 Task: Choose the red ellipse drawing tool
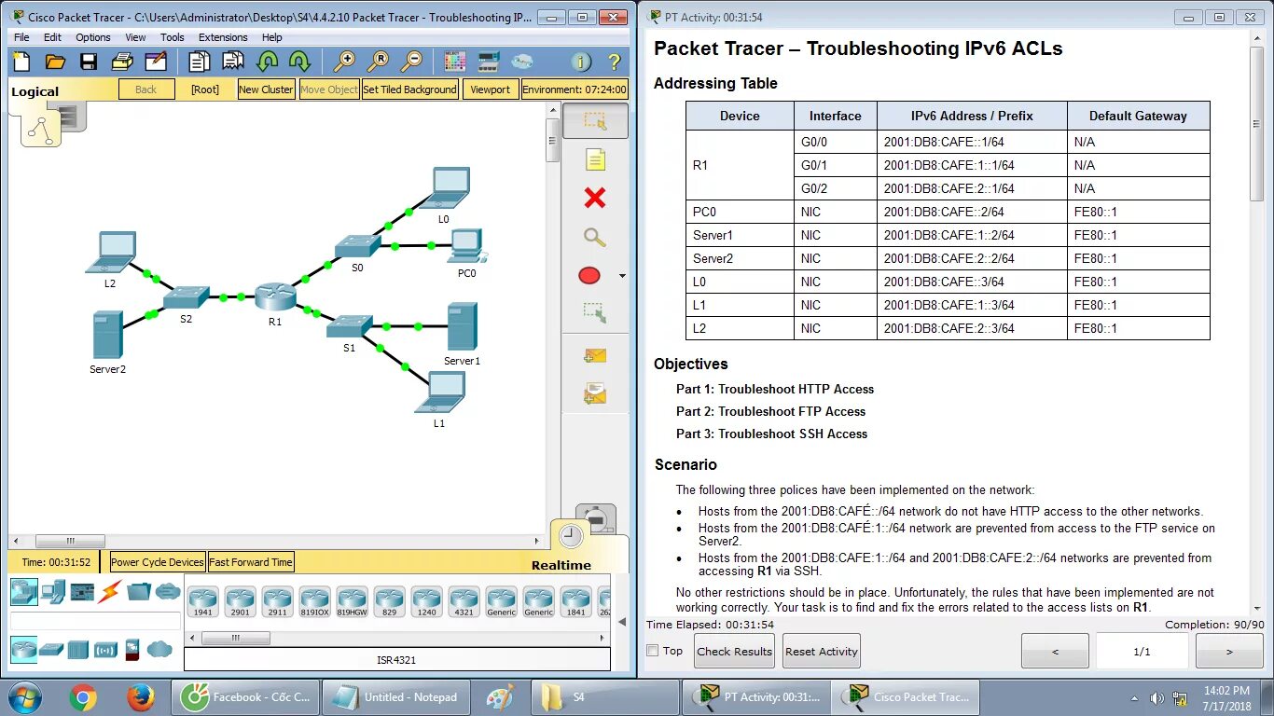(589, 276)
